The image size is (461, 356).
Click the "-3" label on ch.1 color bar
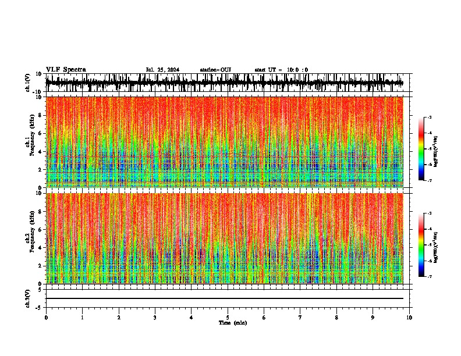(429, 118)
